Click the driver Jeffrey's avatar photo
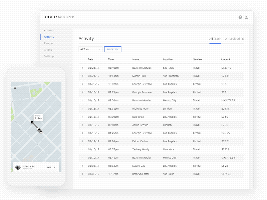267x200 pixels. click(x=18, y=167)
